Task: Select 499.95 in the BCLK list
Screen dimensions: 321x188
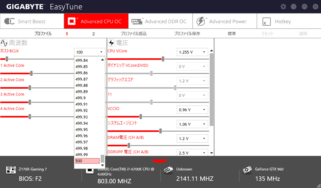Action: click(87, 129)
